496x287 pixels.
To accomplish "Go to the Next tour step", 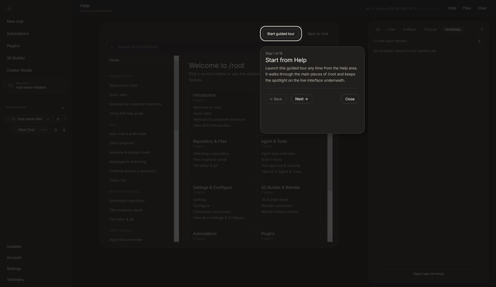I will point(302,99).
